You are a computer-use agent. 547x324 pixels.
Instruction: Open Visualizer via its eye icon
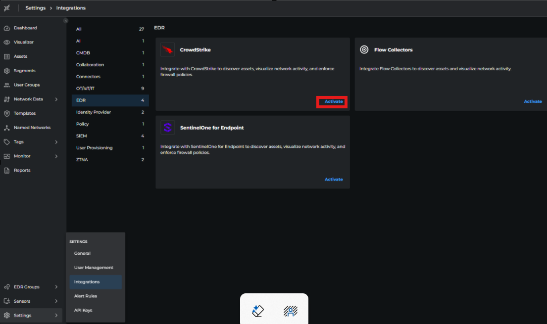coord(6,43)
